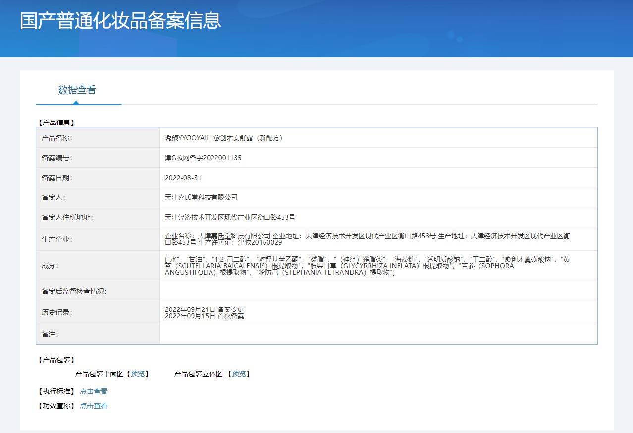633x433 pixels.
Task: Select the filing date 2022-08-31
Action: [x=183, y=178]
